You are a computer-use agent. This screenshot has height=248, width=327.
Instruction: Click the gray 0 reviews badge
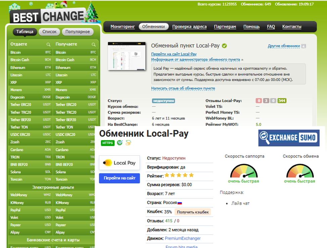(273, 101)
